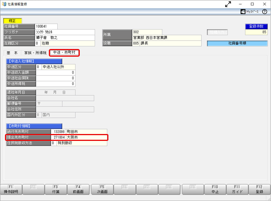Click the 登録件数 value 85

click(x=256, y=32)
